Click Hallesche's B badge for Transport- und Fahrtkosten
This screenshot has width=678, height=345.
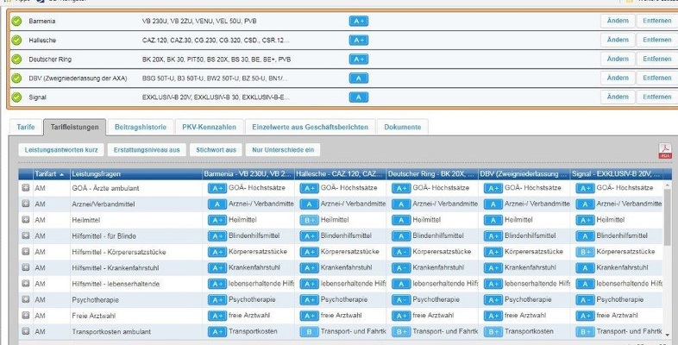tap(309, 331)
